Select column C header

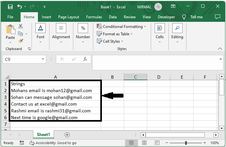point(135,77)
